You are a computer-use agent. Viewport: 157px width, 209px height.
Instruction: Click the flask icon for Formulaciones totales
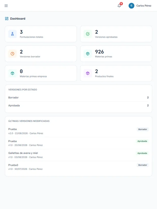coord(12,34)
